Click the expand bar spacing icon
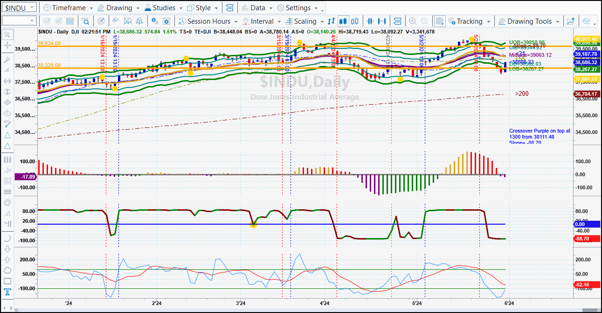This screenshot has width=602, height=313. tap(383, 21)
